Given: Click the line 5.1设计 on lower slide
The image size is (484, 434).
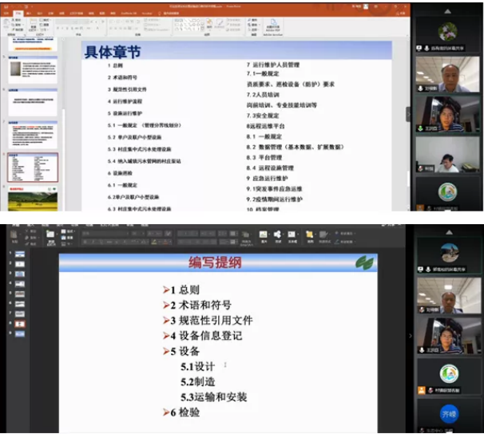Looking at the screenshot, I should pos(197,366).
